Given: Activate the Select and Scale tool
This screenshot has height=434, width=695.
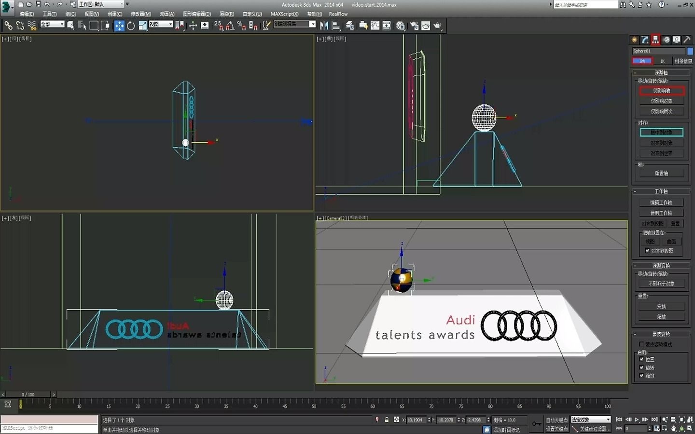Looking at the screenshot, I should pyautogui.click(x=143, y=26).
